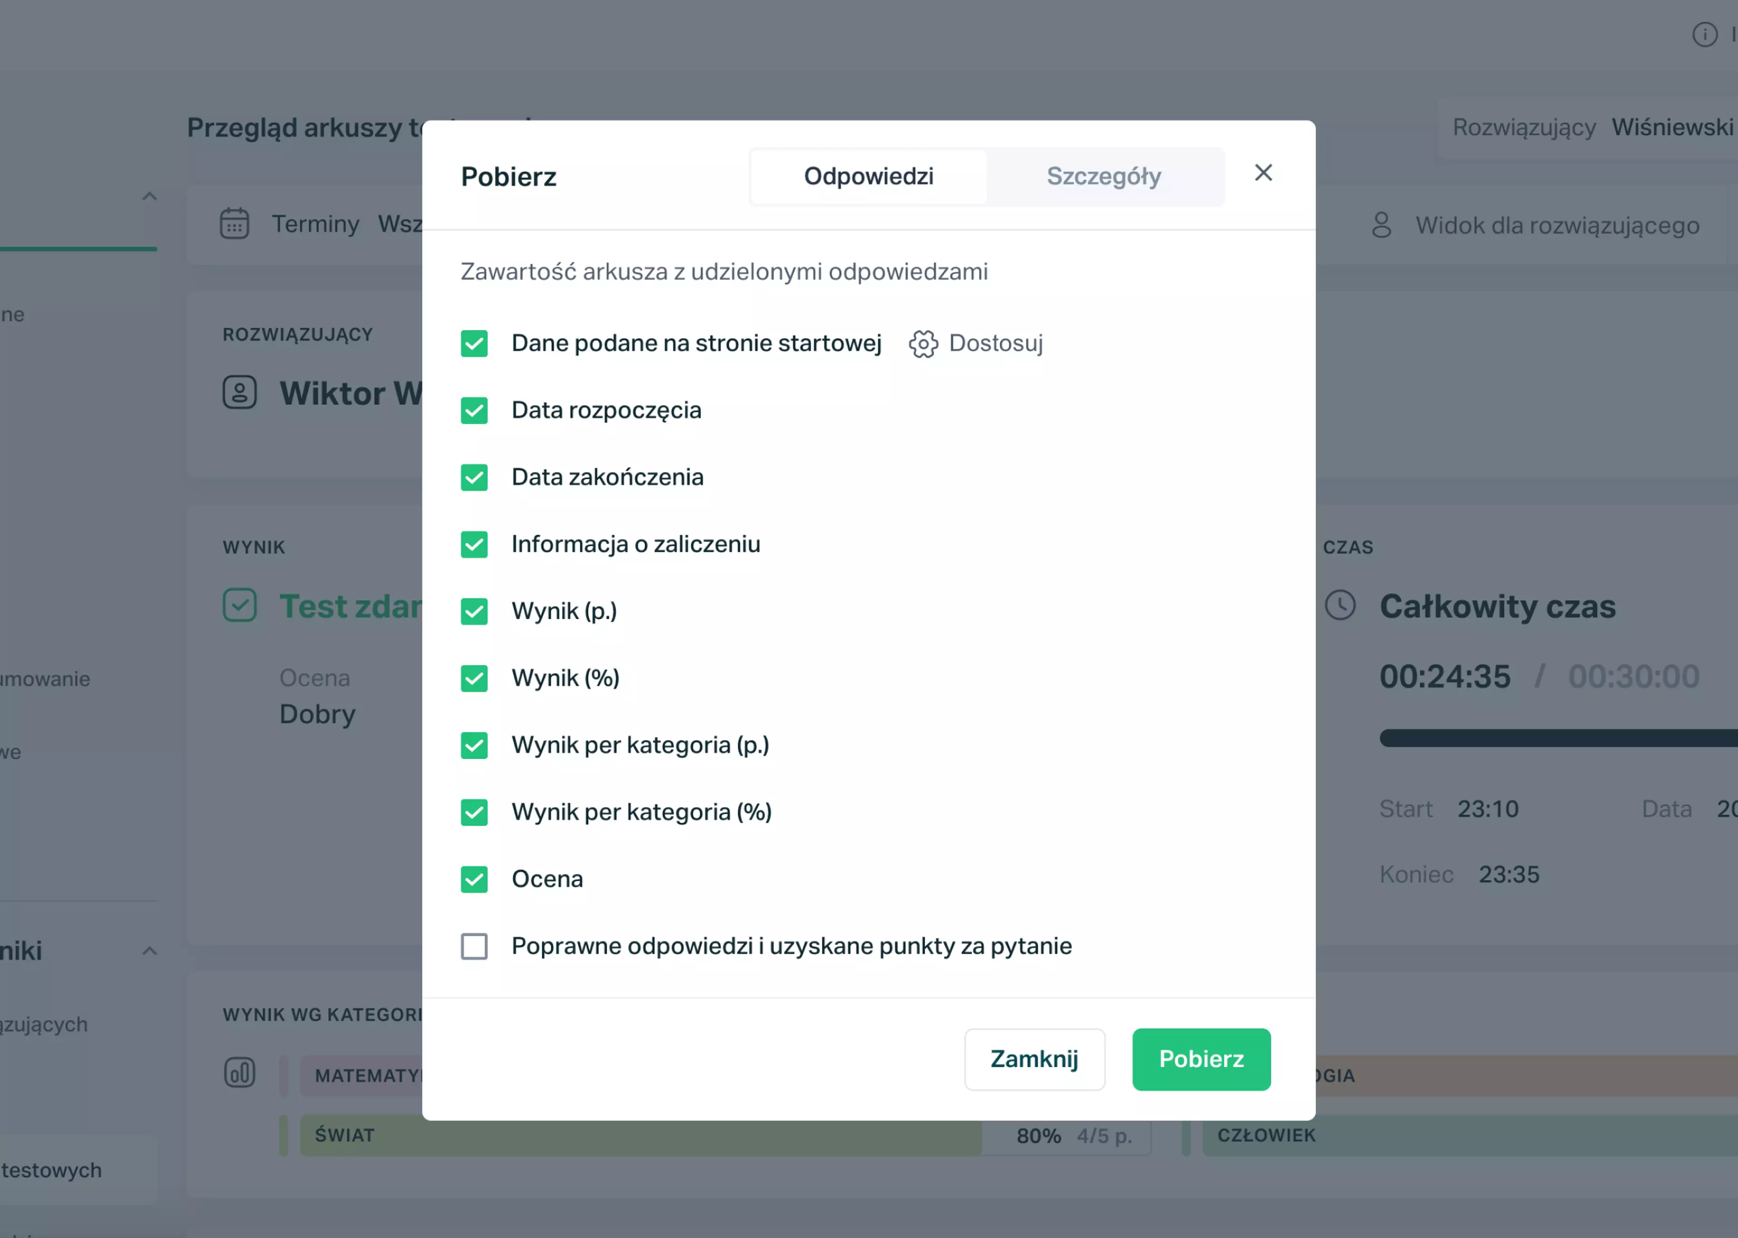Select the Odpowiedzi tab
Viewport: 1738px width, 1238px height.
868,177
